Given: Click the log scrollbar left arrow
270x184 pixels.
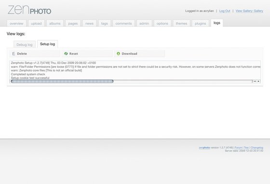Looking at the screenshot, I should 255,81.
